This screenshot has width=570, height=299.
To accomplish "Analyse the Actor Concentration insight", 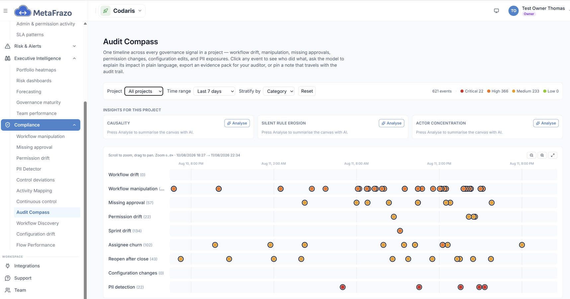I will point(546,123).
